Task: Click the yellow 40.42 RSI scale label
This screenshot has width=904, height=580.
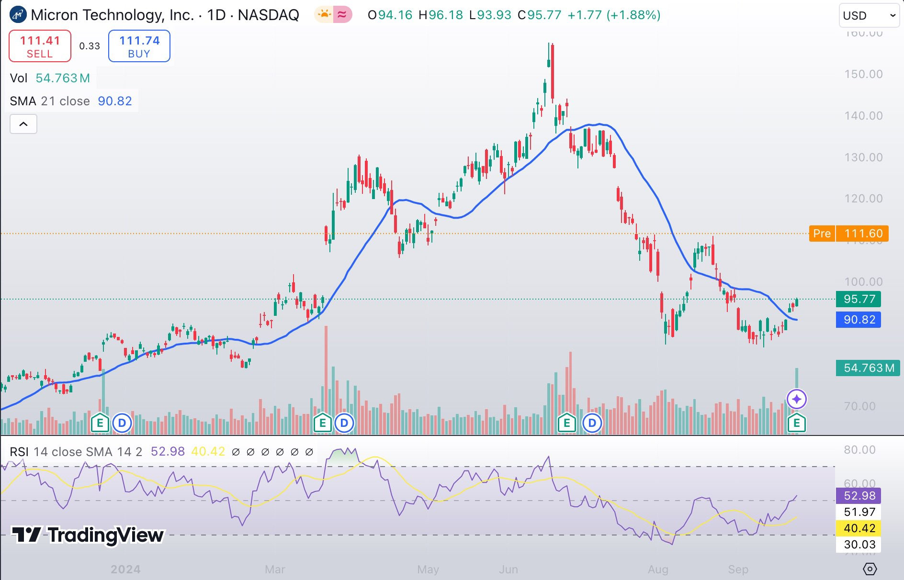Action: click(859, 528)
